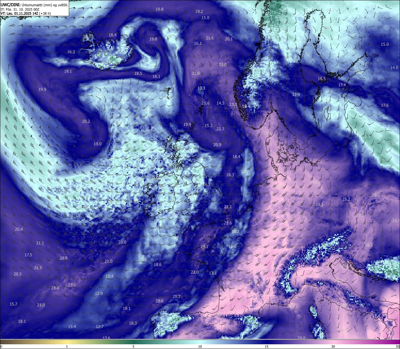This screenshot has width=400, height=349.
Task: Click the map value 21.3
Action: pos(220,129)
